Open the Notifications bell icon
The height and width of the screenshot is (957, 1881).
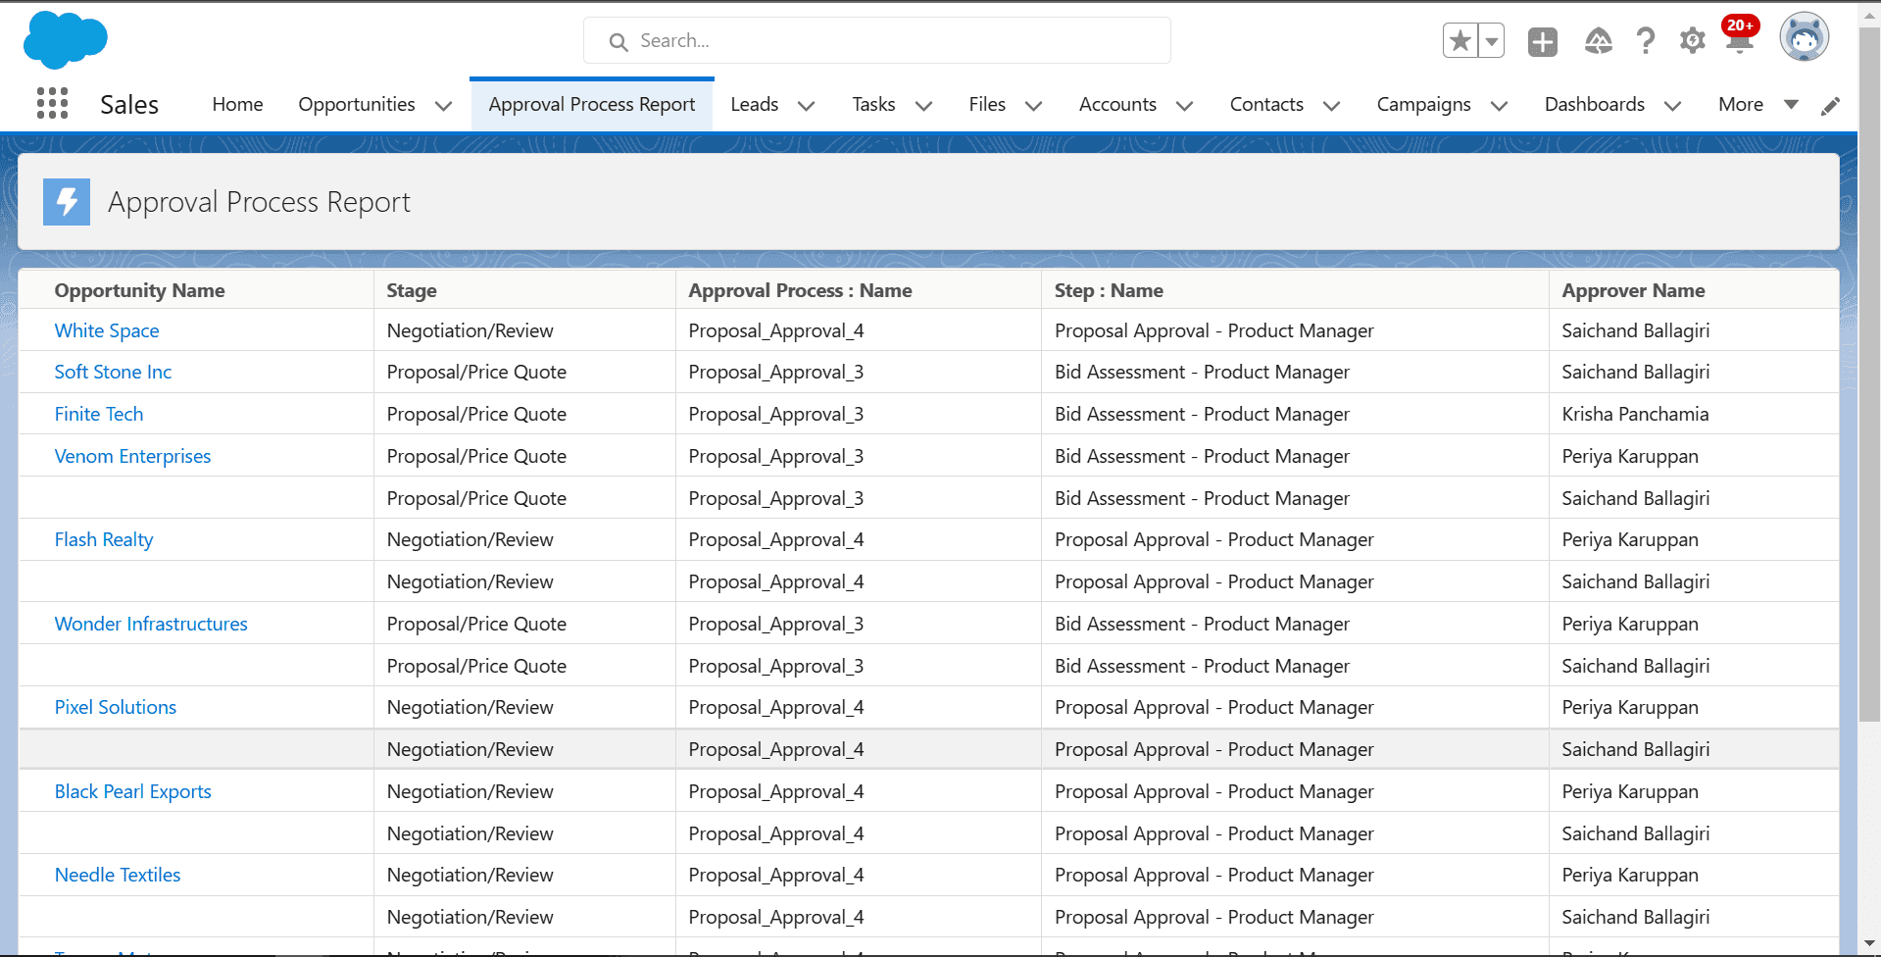[x=1740, y=39]
